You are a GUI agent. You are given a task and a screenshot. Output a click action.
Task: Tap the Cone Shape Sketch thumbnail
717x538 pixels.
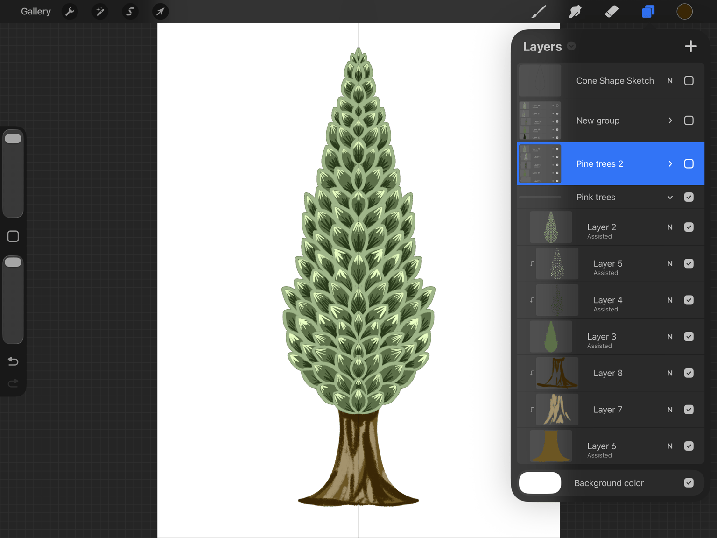click(x=540, y=81)
